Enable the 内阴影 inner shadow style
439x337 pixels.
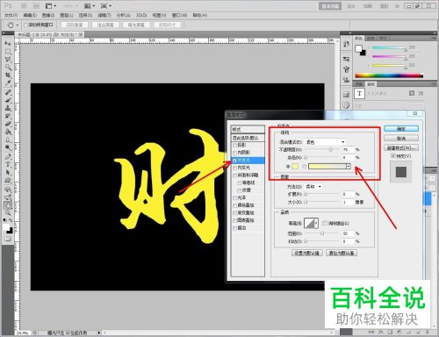[x=234, y=153]
